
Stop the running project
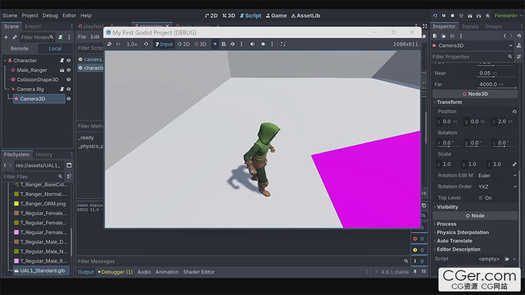[452, 15]
